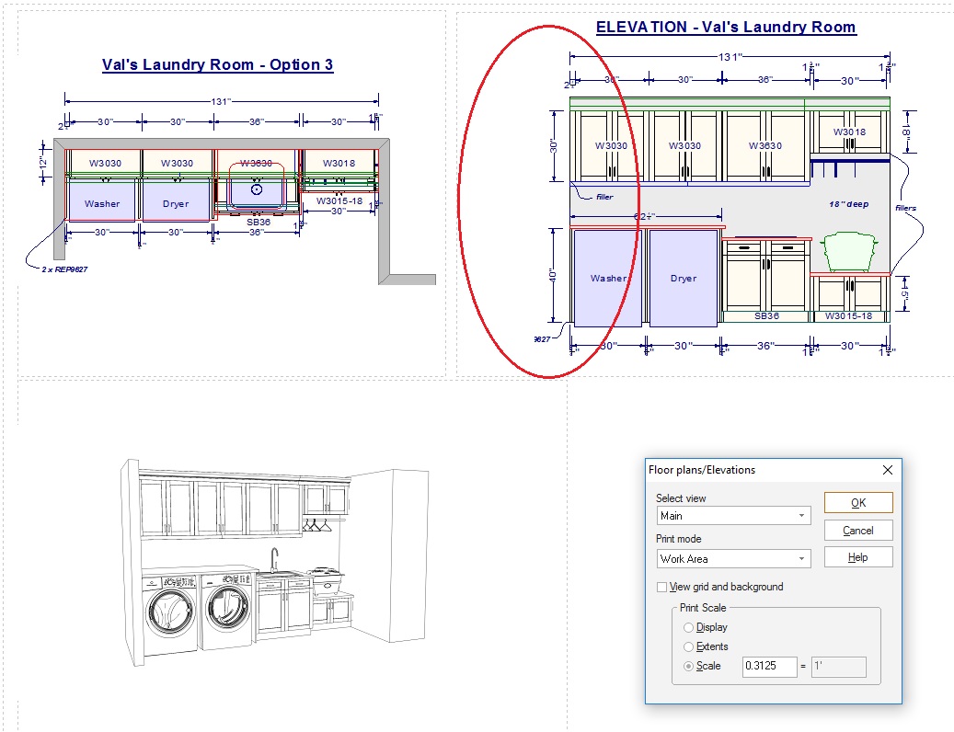Click the 3D perspective line drawing
The image size is (954, 732).
point(248,561)
